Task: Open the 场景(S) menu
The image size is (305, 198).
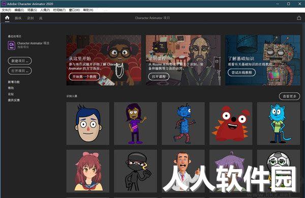Action: [32, 10]
